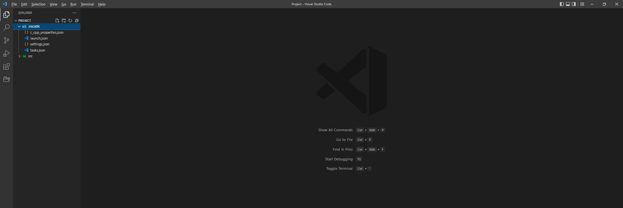Collapse all folders in Explorer
Screen dimensions: 623x208
point(77,20)
